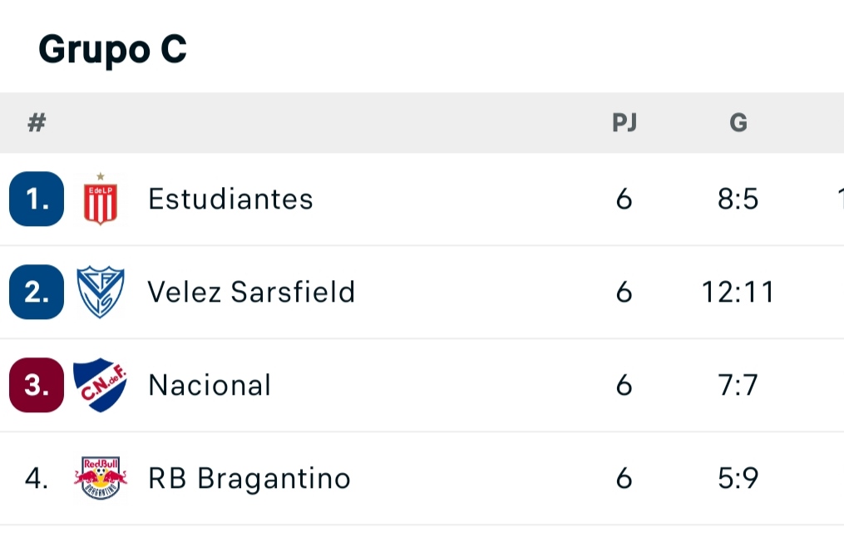Screen dimensions: 844x542
Task: Sort standings by the PJ column
Action: 624,123
